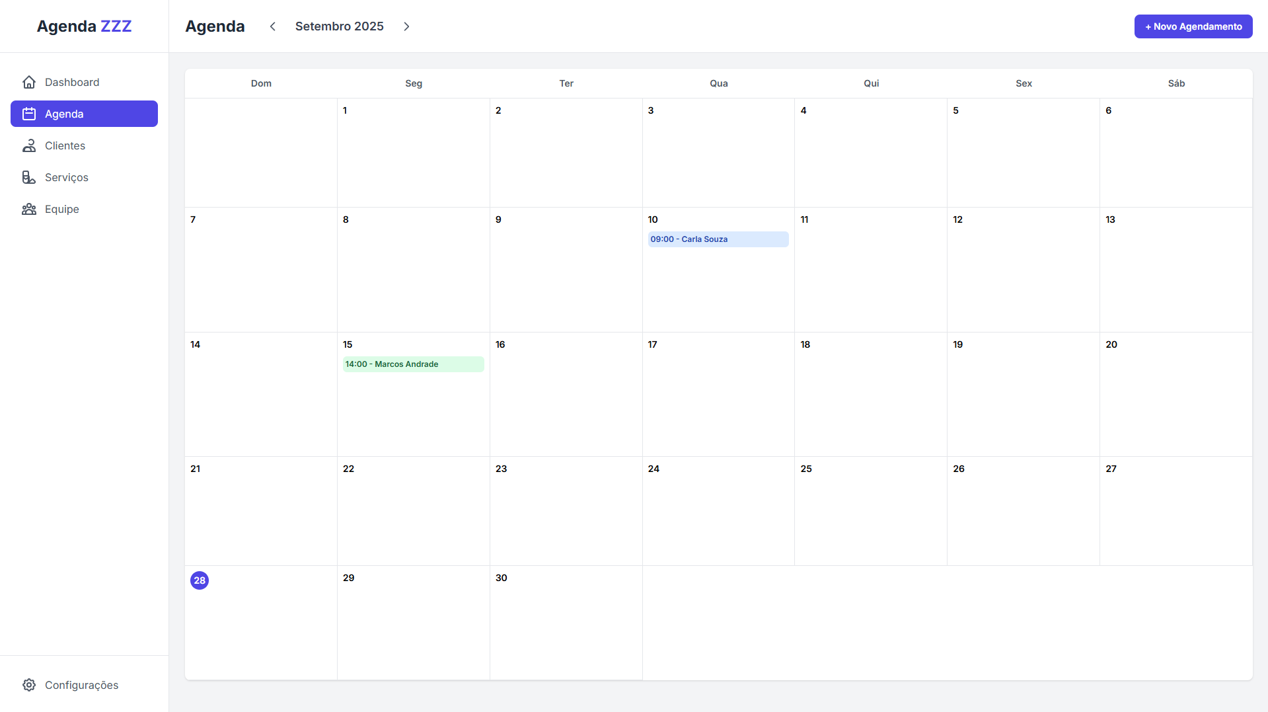
Task: Select the Agenda calendar icon
Action: (29, 114)
